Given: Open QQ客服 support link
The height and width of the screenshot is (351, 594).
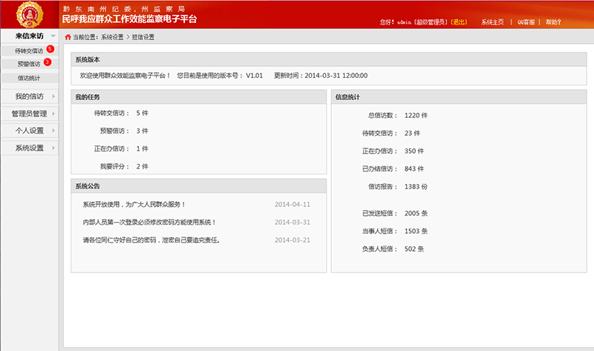Looking at the screenshot, I should [x=525, y=22].
